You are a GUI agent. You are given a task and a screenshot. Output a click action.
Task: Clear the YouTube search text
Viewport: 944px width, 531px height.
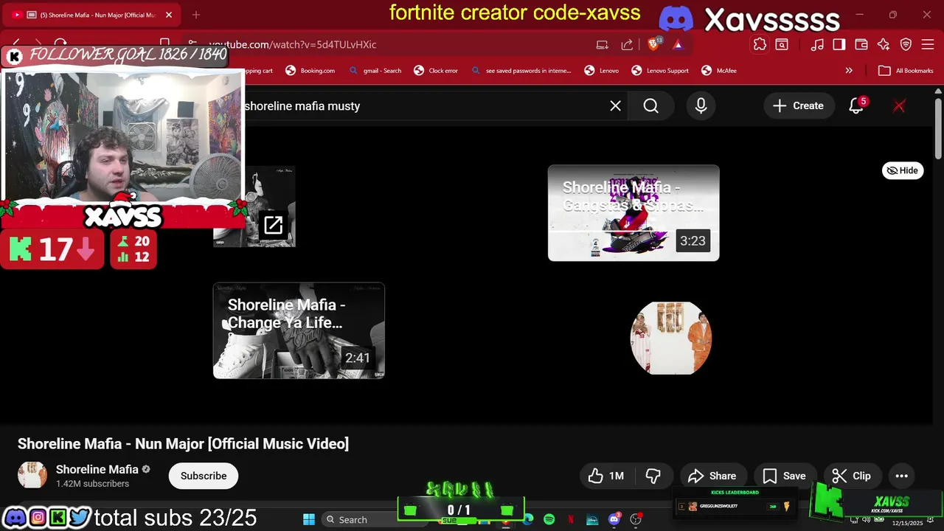[x=615, y=106]
